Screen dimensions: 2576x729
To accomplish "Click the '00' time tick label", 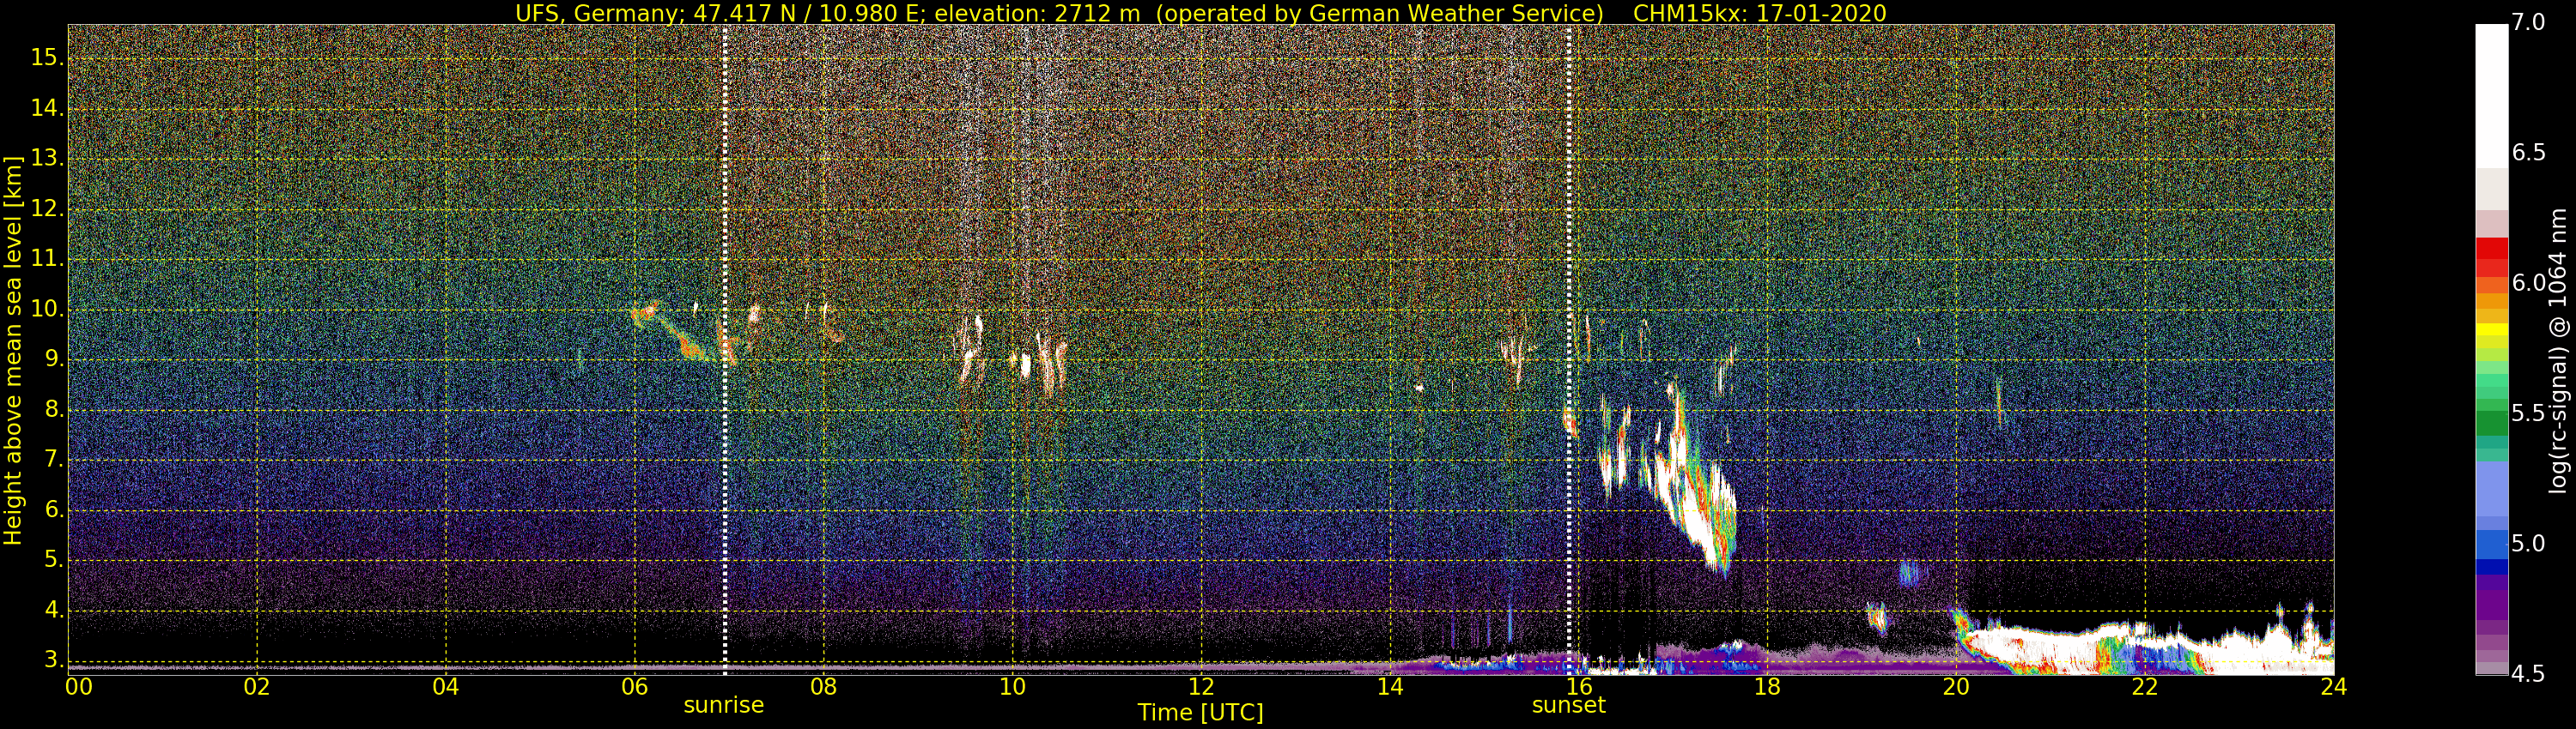I will point(79,687).
